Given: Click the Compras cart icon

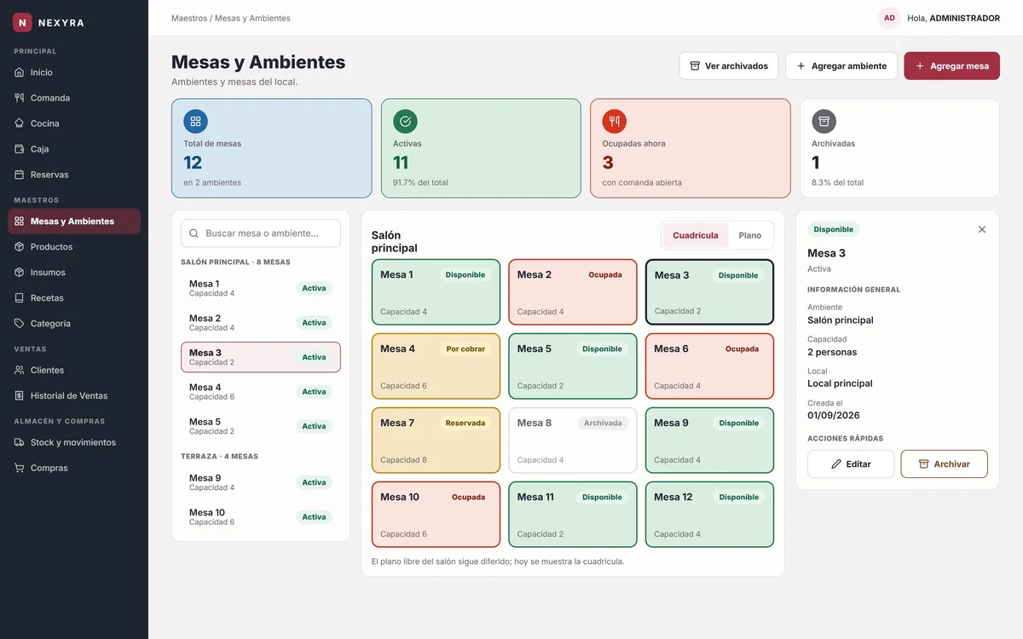Looking at the screenshot, I should click(20, 469).
